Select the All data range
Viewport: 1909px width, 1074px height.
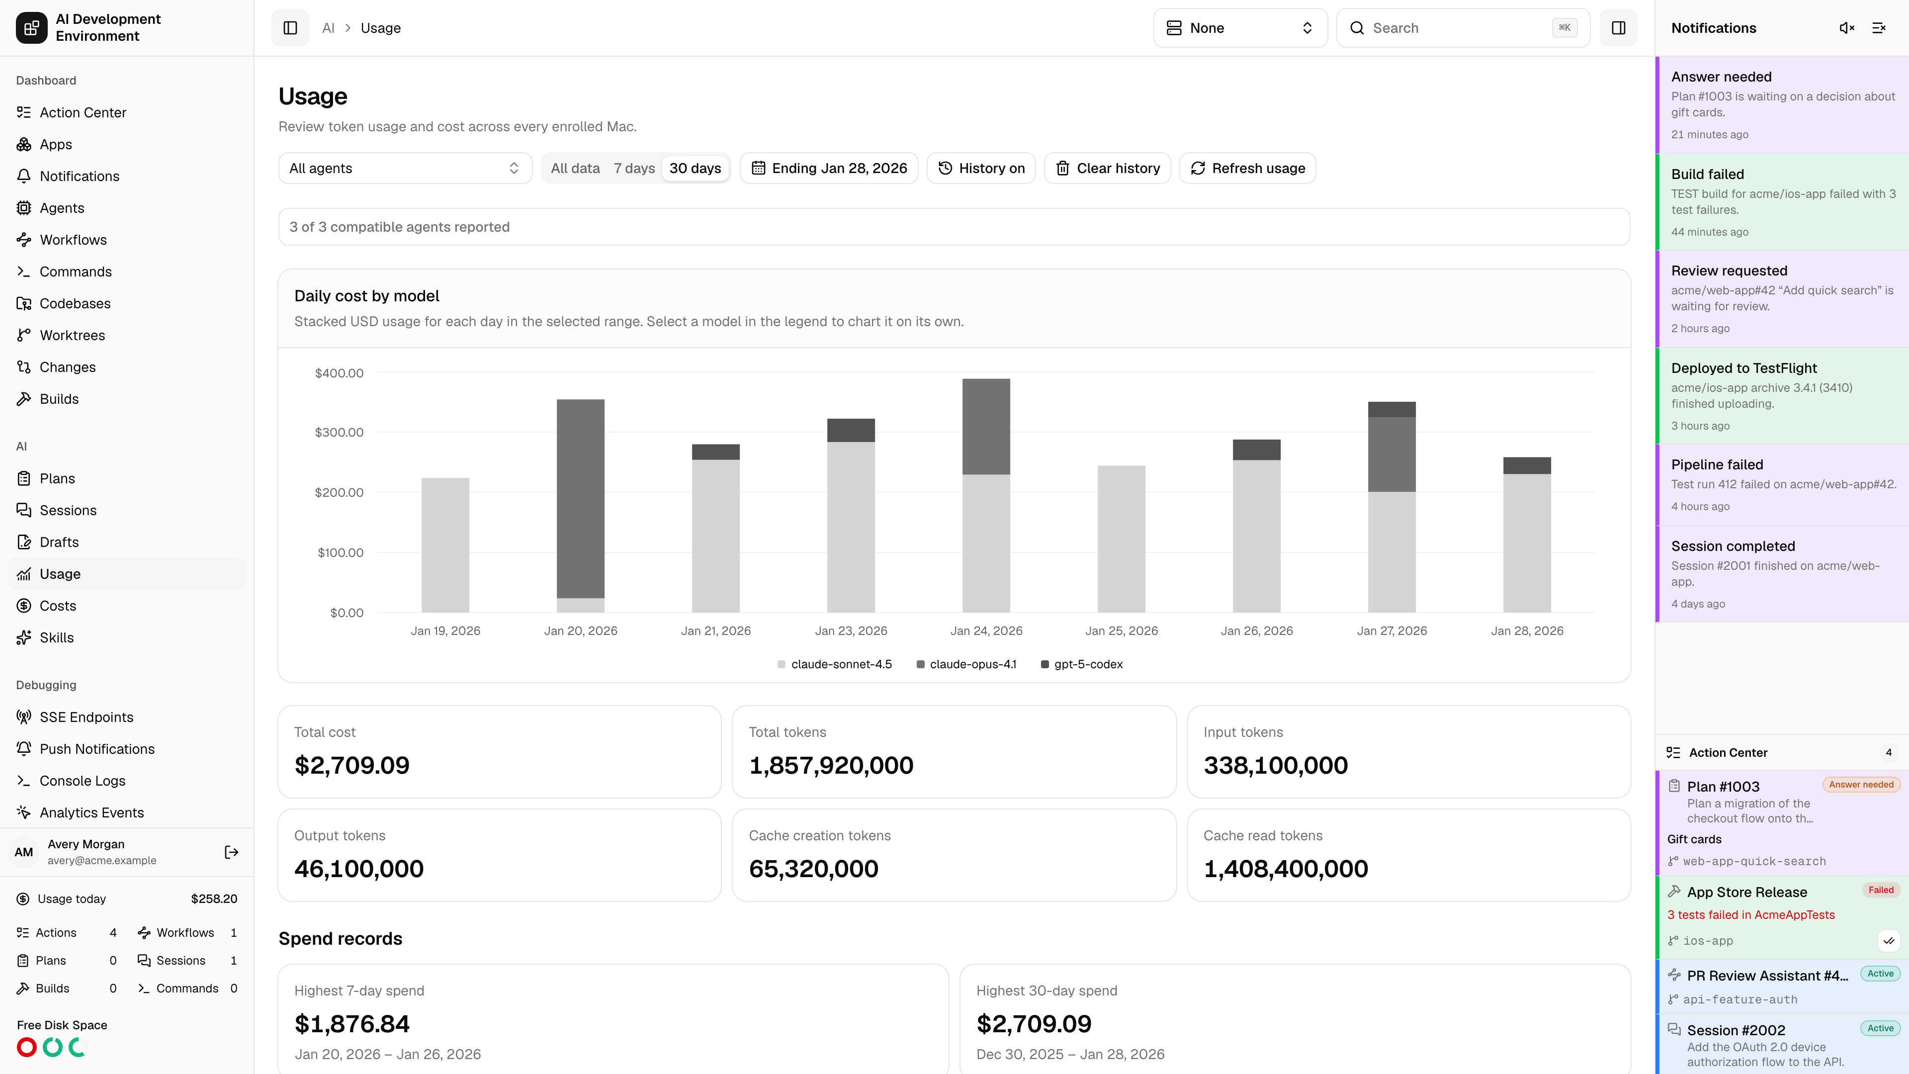(x=575, y=168)
